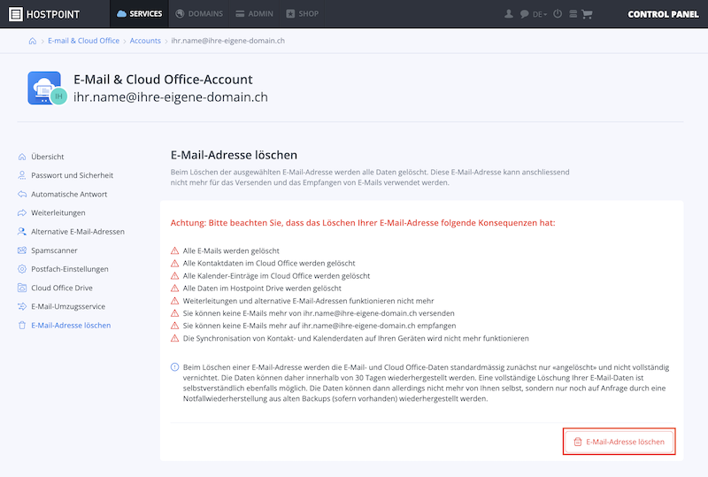Screen dimensions: 708x477
Task: Click the server stack icon
Action: [573, 14]
